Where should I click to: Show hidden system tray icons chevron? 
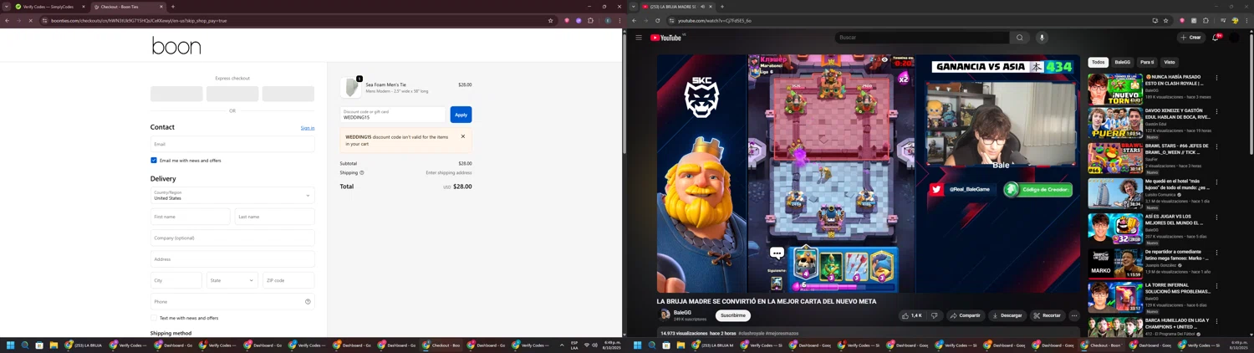point(562,345)
